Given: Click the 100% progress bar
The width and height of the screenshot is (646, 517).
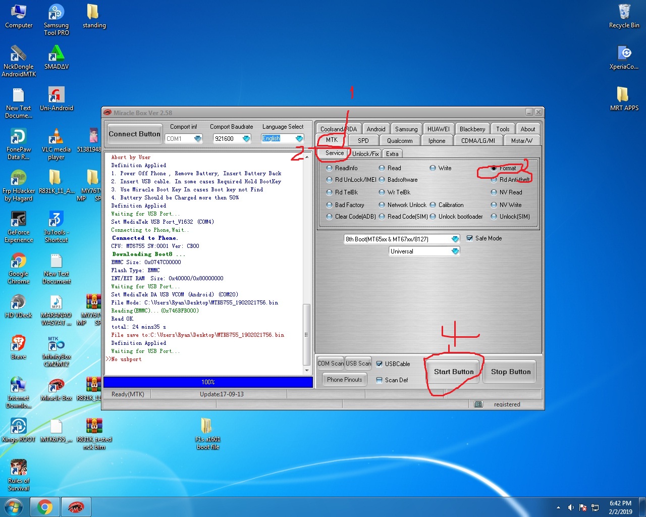Looking at the screenshot, I should (208, 382).
